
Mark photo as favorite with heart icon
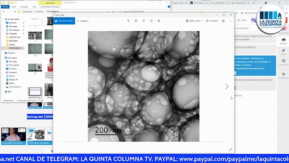(143, 21)
